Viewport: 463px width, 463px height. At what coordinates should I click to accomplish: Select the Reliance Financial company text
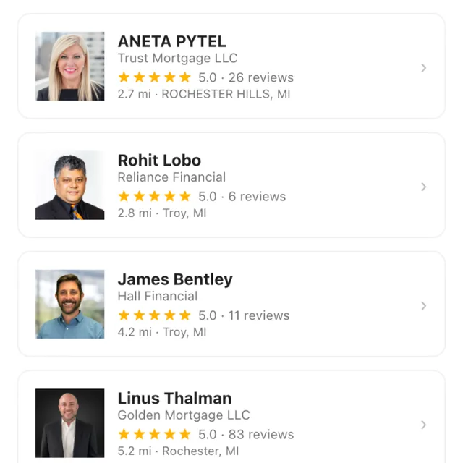[x=171, y=177]
